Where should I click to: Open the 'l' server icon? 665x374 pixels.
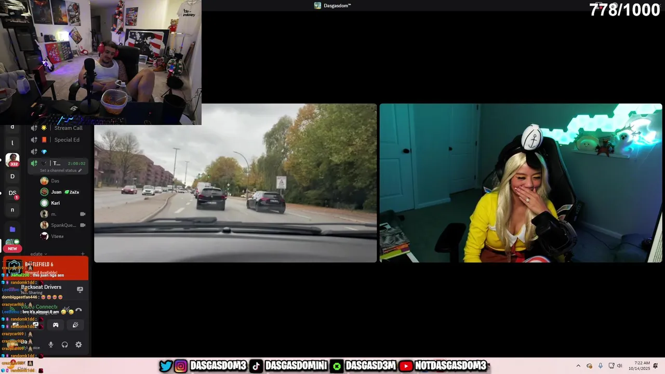(12, 143)
